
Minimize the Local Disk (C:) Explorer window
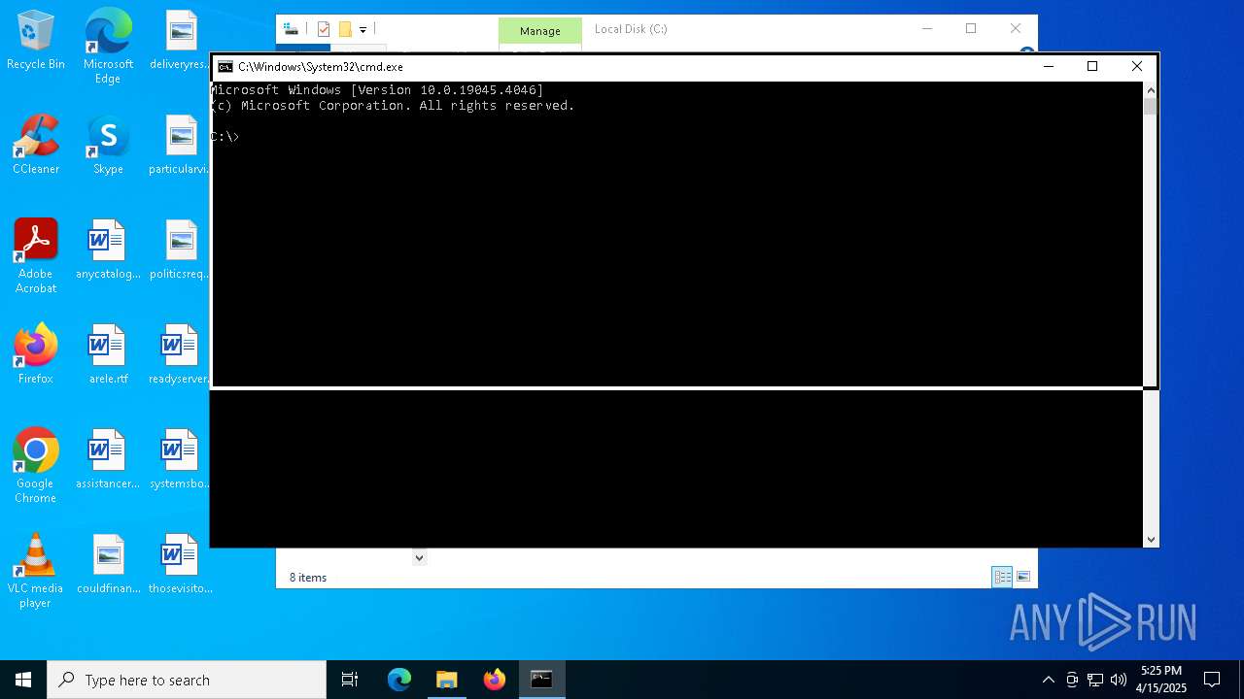926,29
